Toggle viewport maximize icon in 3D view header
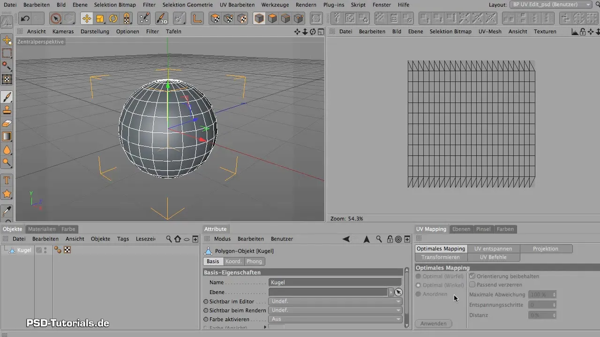Image resolution: width=600 pixels, height=337 pixels. [321, 32]
